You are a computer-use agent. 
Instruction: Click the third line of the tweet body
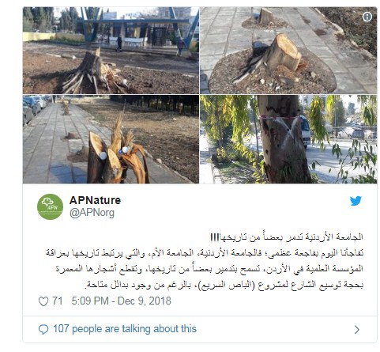pyautogui.click(x=209, y=269)
